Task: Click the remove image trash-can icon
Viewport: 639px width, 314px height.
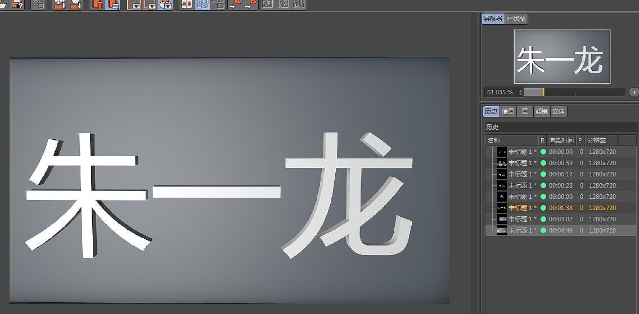Action: tap(97, 4)
